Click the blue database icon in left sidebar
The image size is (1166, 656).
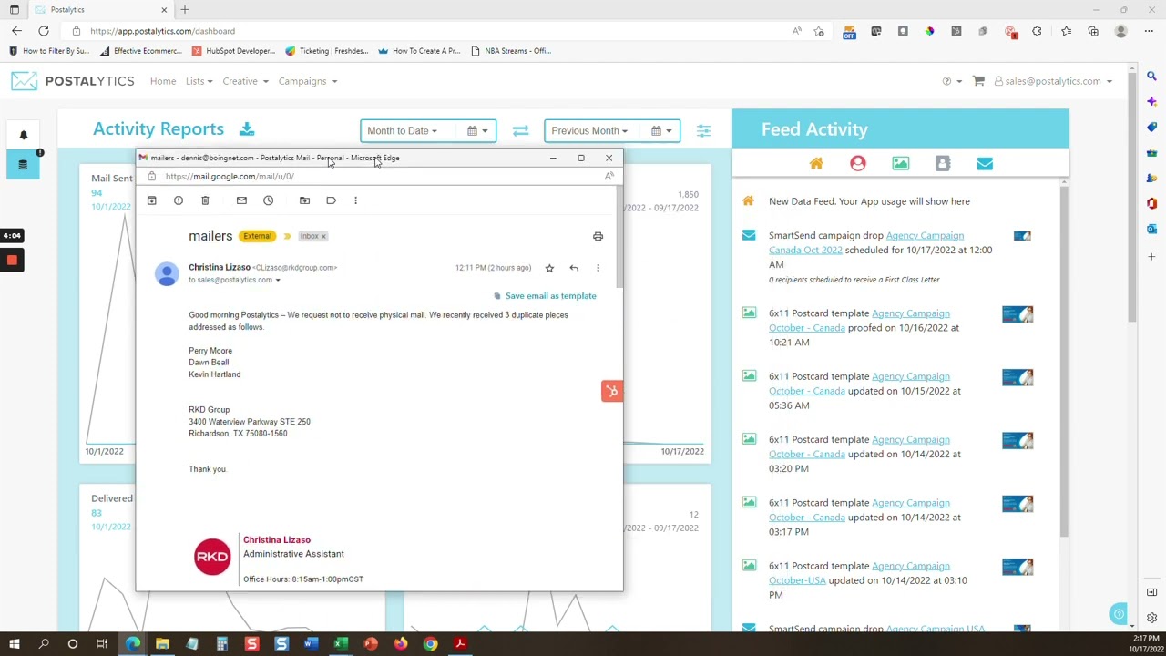(x=24, y=165)
